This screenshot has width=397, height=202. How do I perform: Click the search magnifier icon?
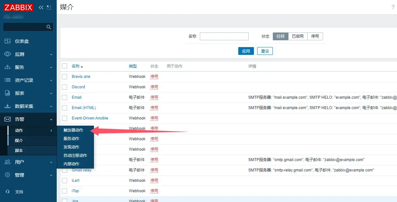pyautogui.click(x=49, y=27)
